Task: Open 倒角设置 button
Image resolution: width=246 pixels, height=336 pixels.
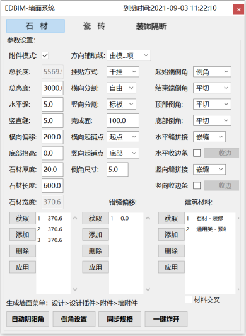Action: [74, 319]
